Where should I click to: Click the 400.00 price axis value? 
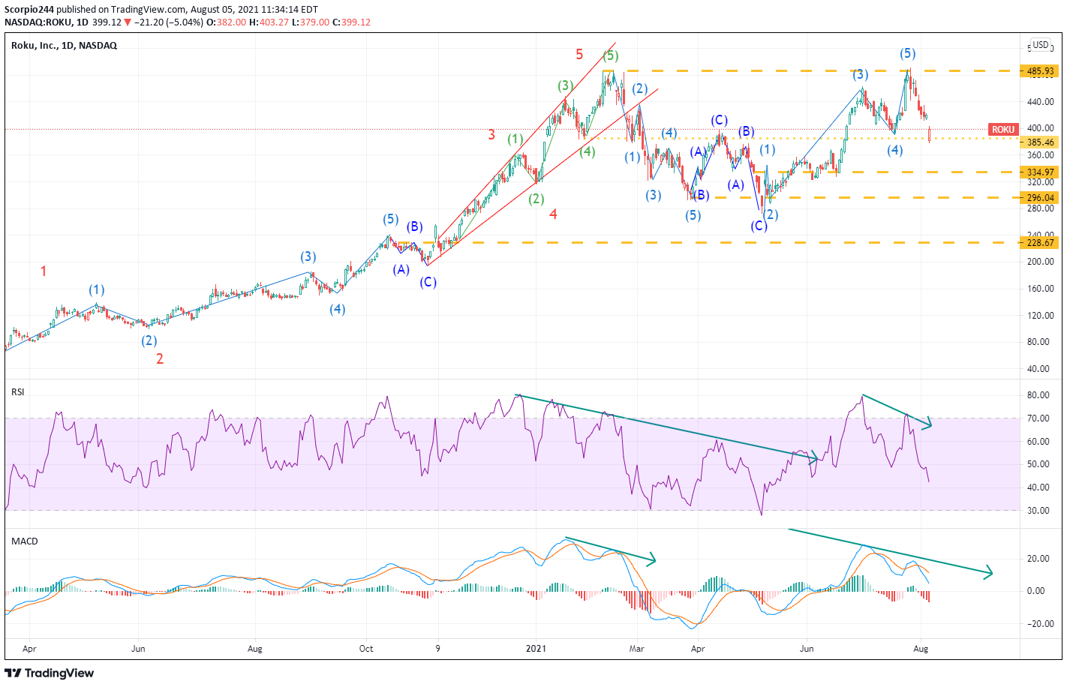(1041, 128)
